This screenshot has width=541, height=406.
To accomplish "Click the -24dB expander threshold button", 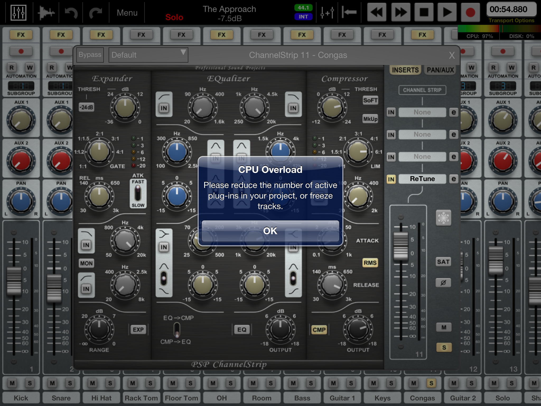I will tap(86, 107).
